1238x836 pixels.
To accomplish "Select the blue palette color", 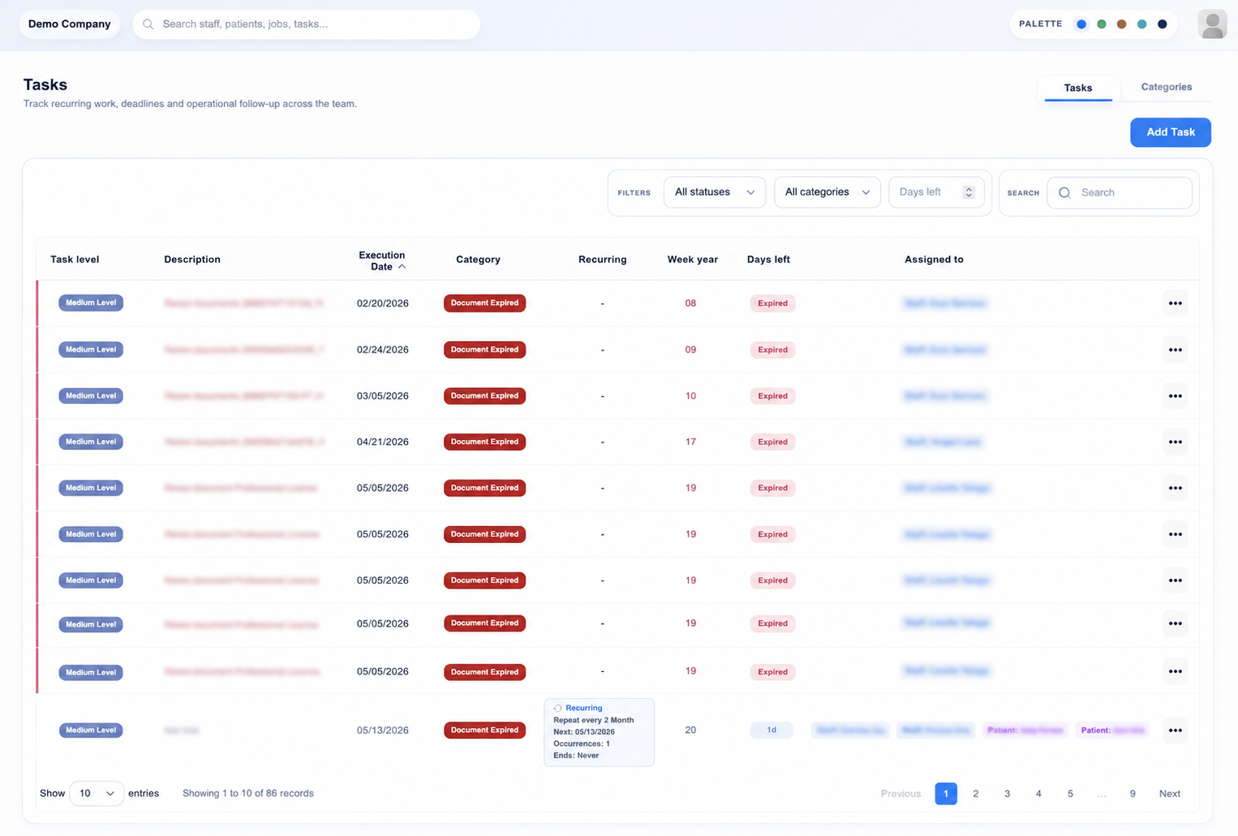I will click(x=1081, y=24).
